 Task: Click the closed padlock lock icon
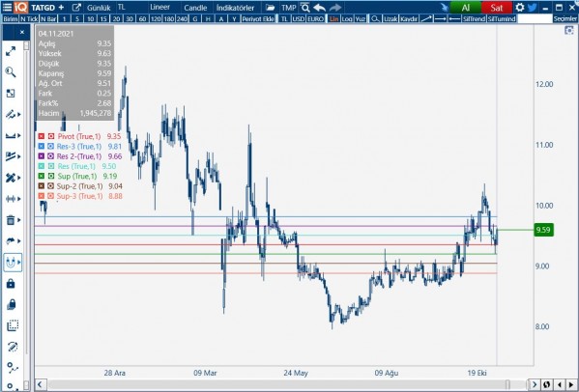[x=11, y=284]
